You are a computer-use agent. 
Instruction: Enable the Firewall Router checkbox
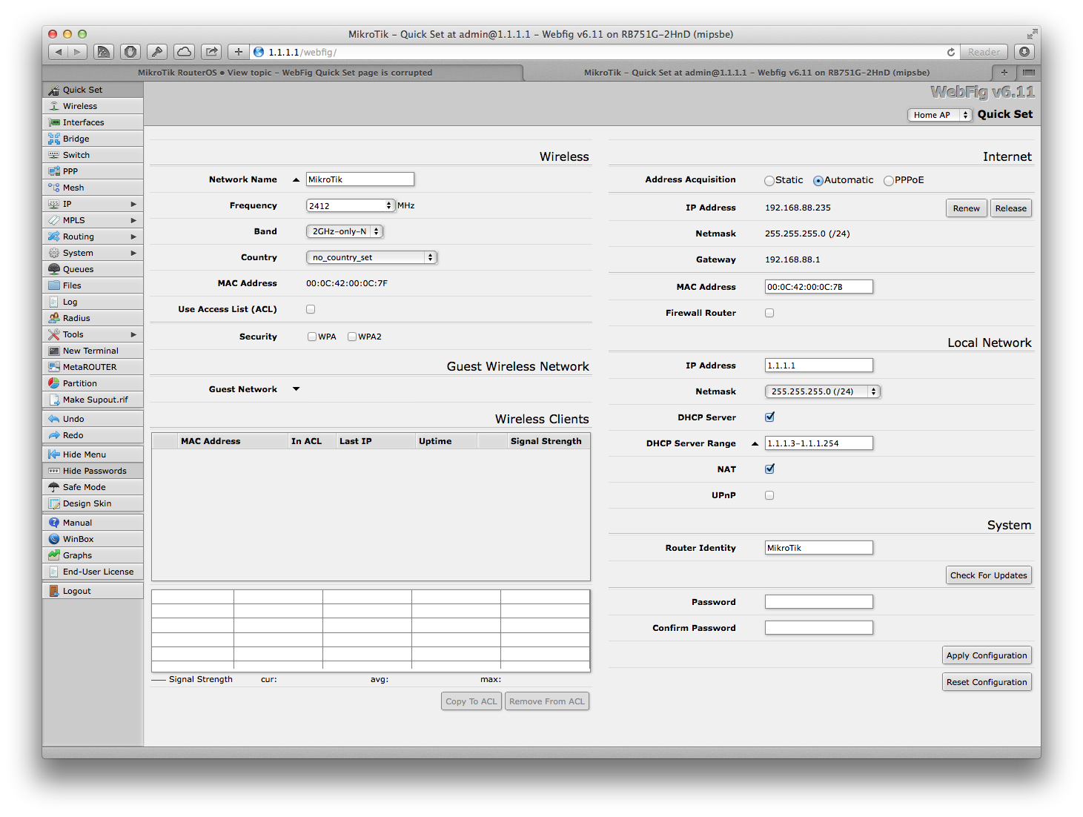pyautogui.click(x=769, y=312)
